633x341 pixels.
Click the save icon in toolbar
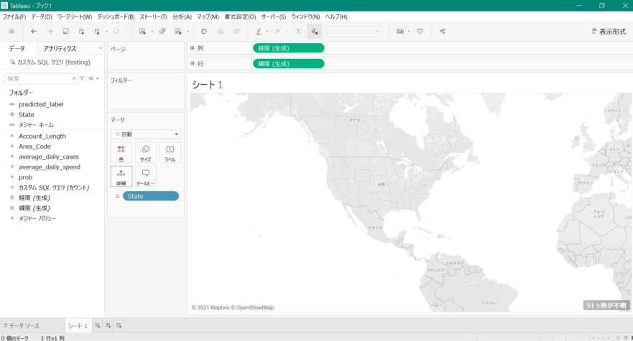pos(66,32)
